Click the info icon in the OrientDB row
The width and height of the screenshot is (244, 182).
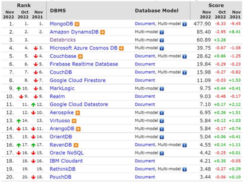tap(162, 137)
